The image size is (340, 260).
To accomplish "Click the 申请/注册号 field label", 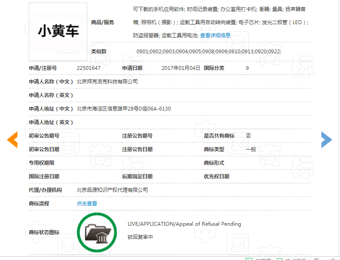I will click(43, 68).
